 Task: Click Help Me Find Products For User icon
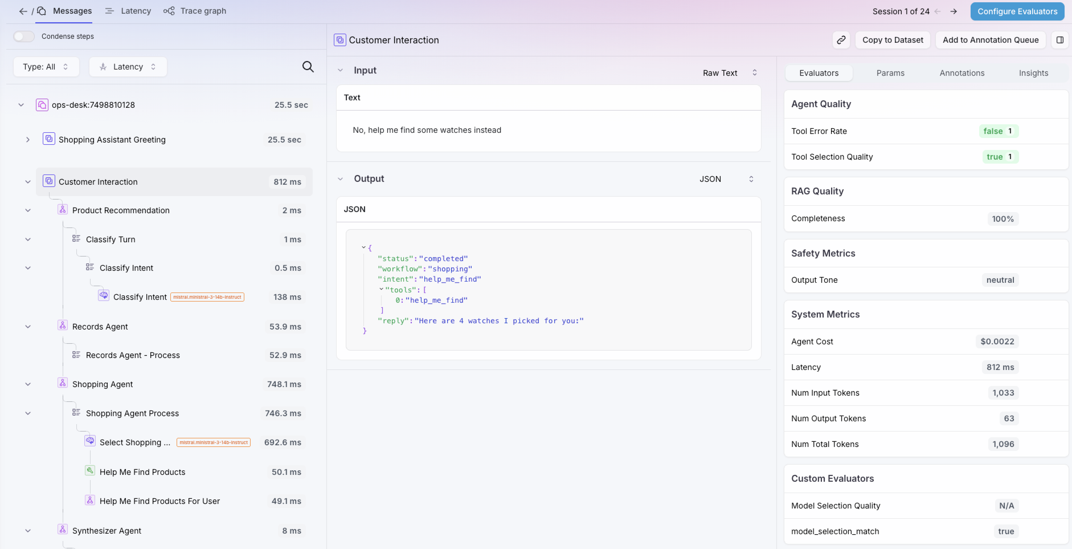pos(90,500)
